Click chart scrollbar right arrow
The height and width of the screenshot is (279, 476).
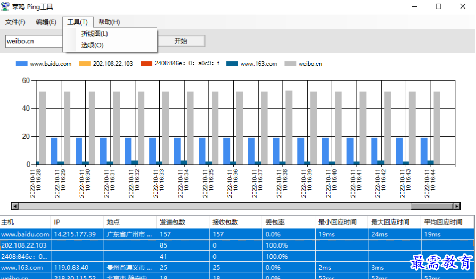click(x=457, y=206)
